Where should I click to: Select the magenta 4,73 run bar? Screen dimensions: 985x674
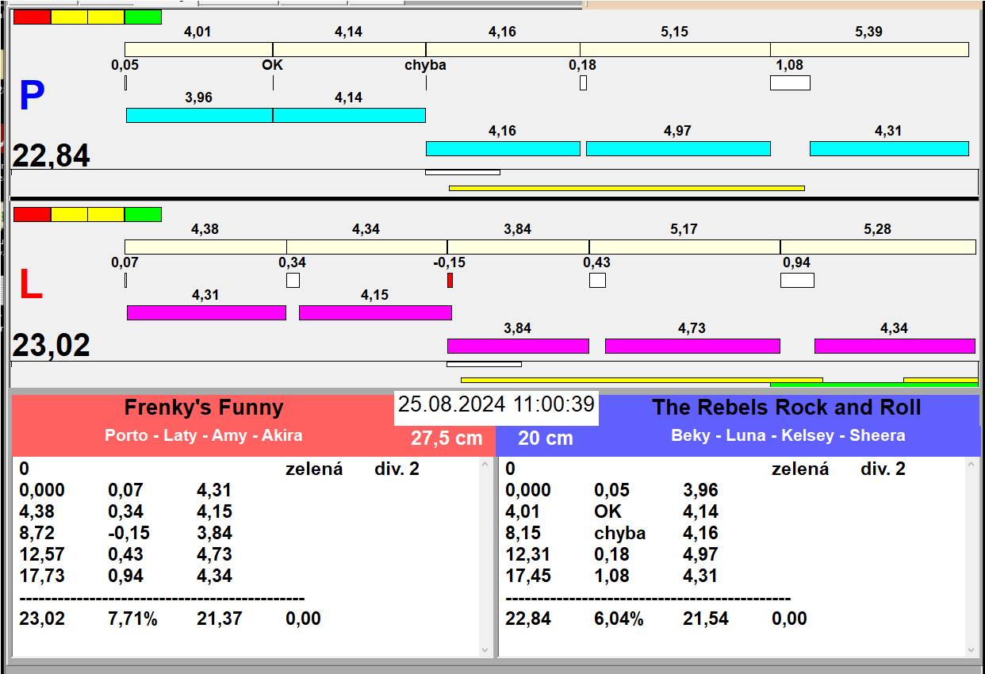tap(692, 346)
